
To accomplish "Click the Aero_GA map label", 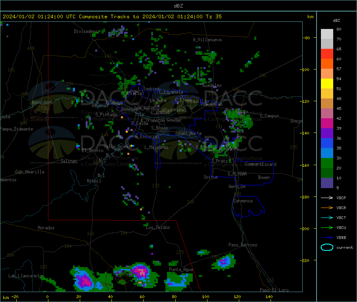I will (237, 187).
